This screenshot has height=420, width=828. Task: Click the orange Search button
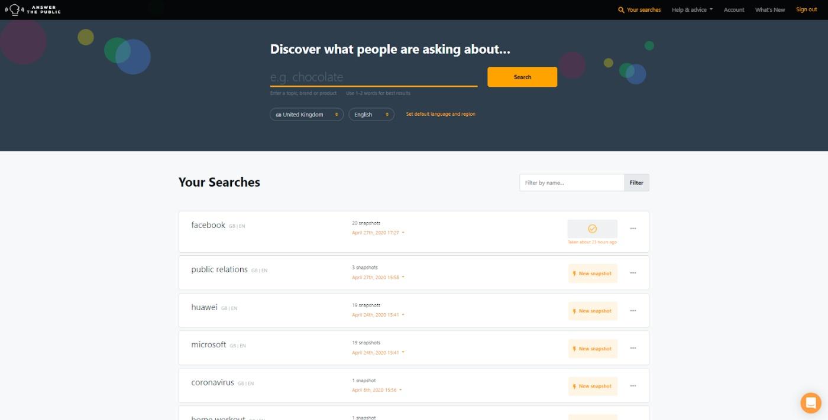[522, 77]
